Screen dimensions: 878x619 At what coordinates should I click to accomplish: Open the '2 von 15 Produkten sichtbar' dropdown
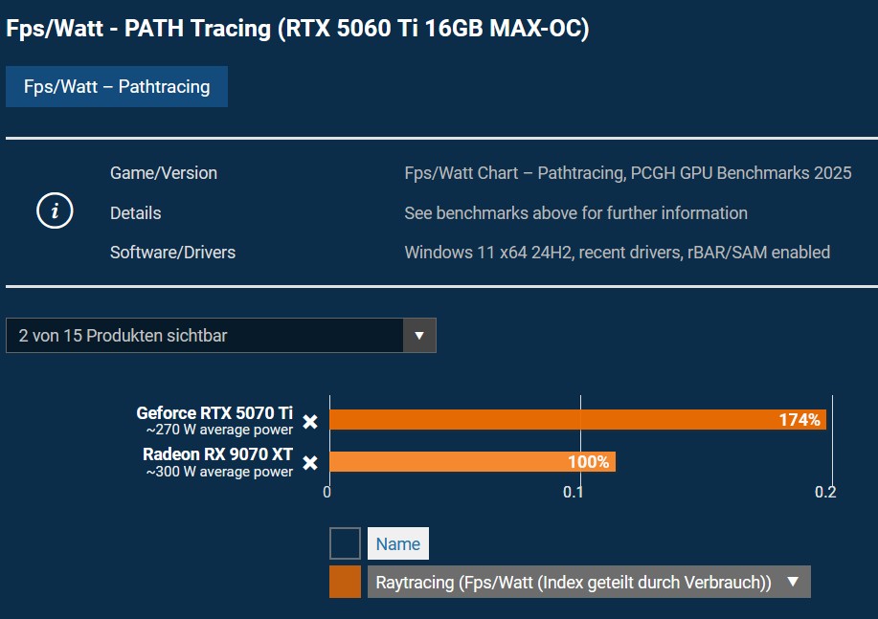pyautogui.click(x=220, y=335)
